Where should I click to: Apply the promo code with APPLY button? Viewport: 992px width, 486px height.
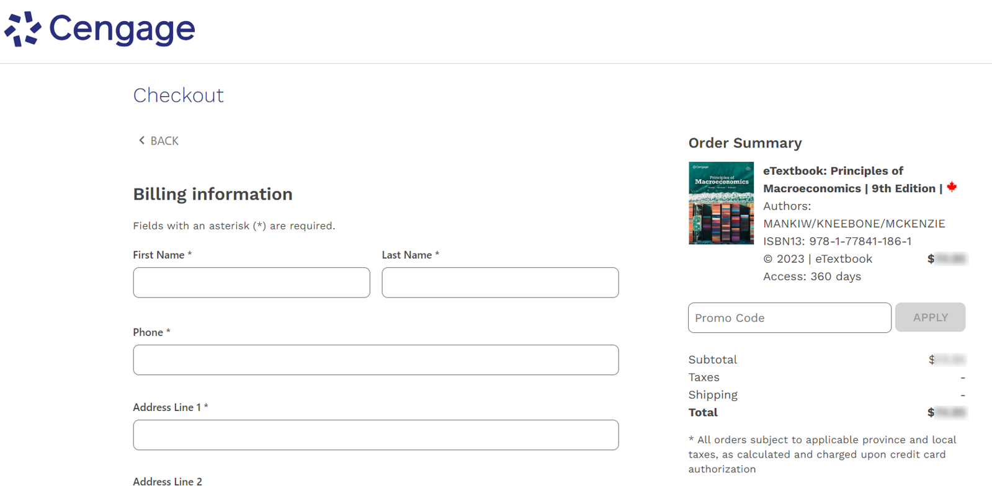coord(930,317)
